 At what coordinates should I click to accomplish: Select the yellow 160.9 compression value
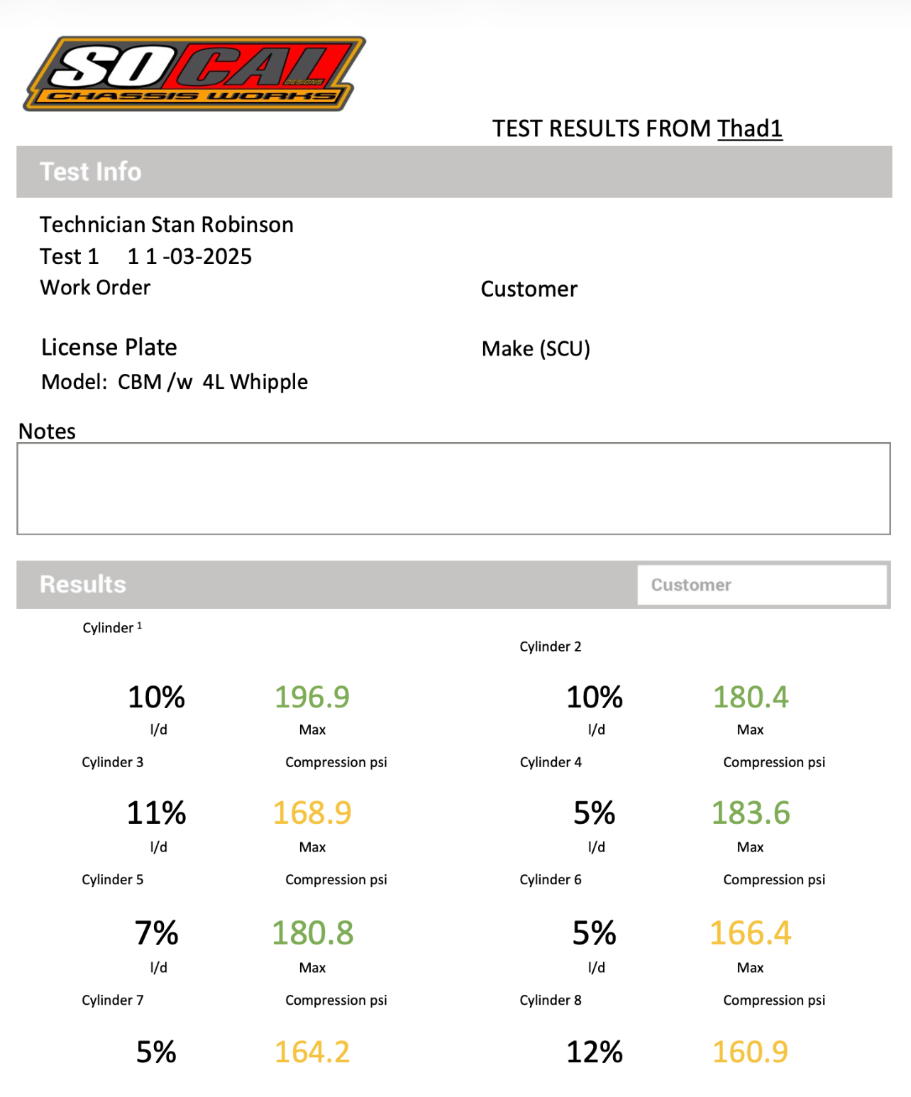point(750,1052)
